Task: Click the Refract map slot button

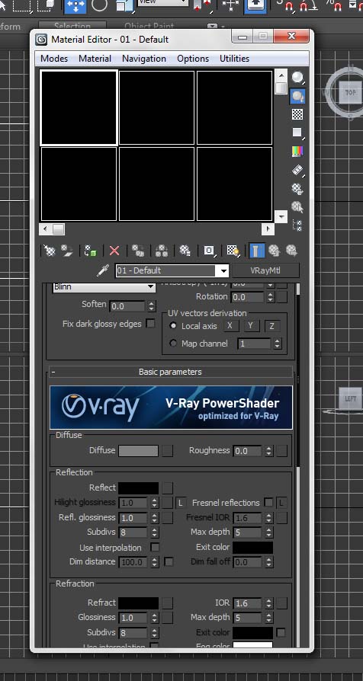Action: click(167, 603)
